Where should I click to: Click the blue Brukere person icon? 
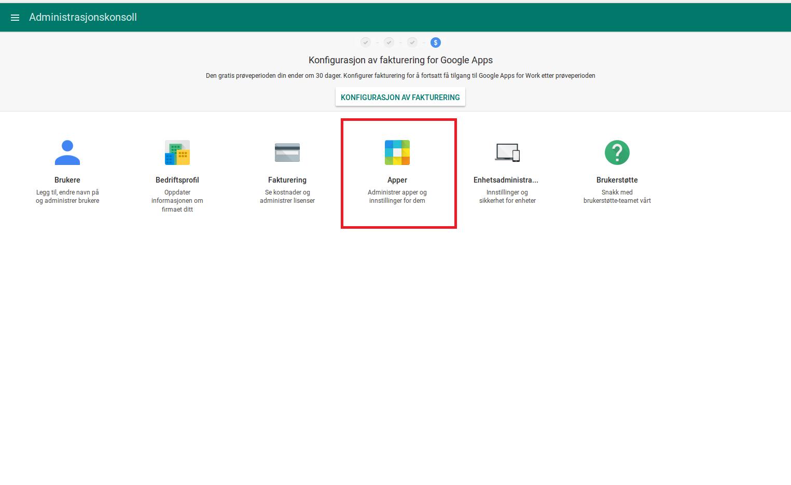point(67,153)
